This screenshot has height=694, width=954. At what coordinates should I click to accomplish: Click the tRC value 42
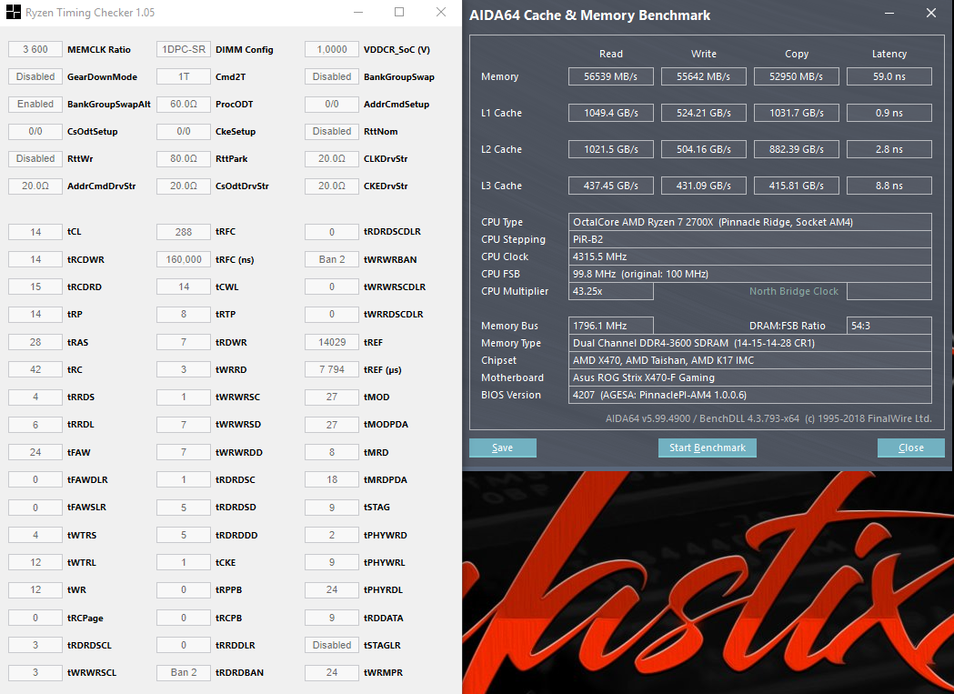tap(35, 369)
